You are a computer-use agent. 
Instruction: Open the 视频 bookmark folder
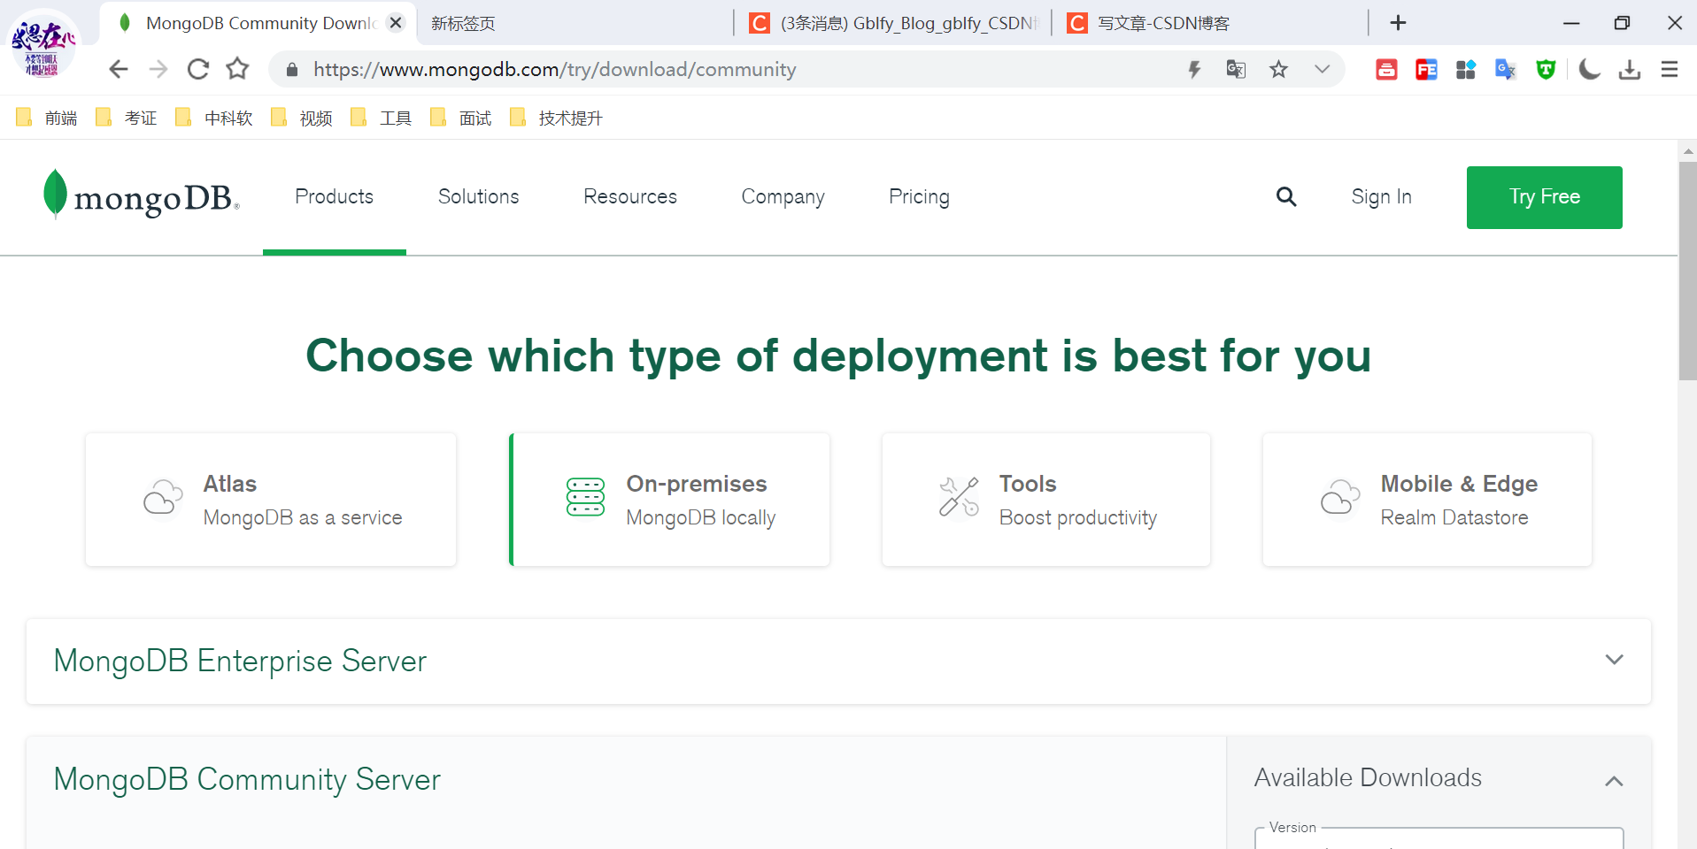pyautogui.click(x=302, y=118)
